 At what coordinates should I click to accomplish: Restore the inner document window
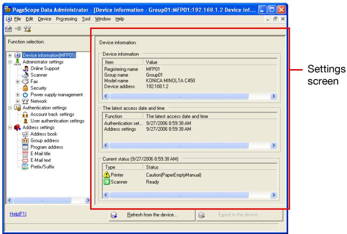(x=275, y=19)
